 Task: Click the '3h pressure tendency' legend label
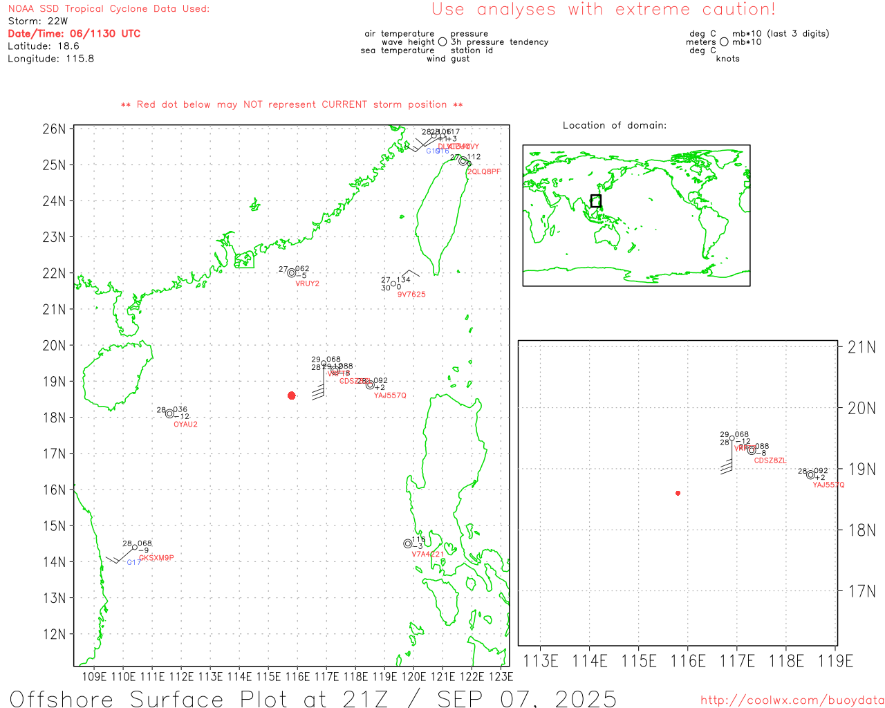499,42
